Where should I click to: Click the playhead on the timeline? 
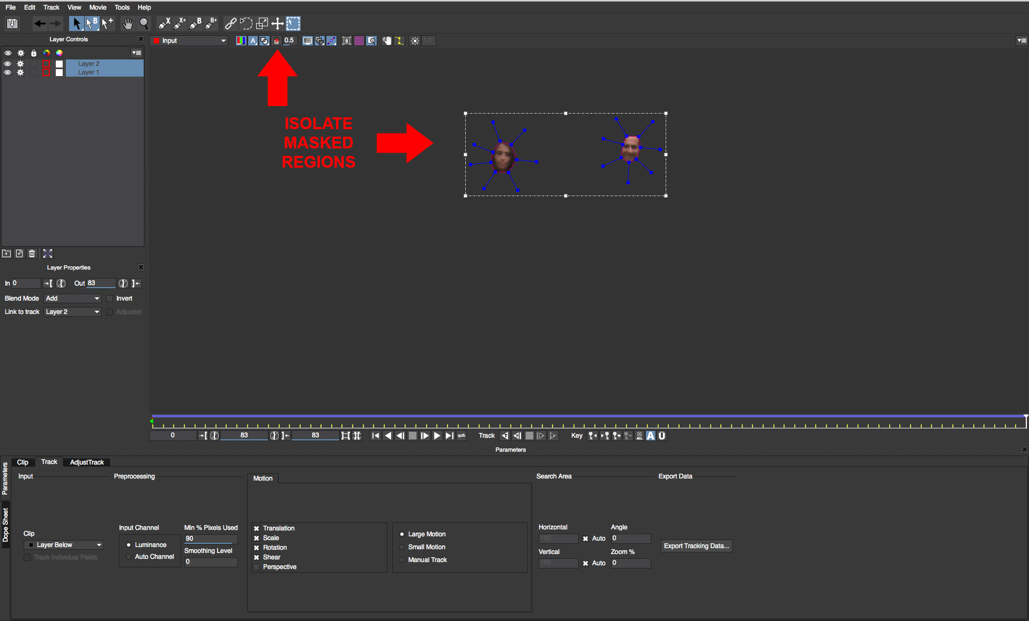click(152, 422)
